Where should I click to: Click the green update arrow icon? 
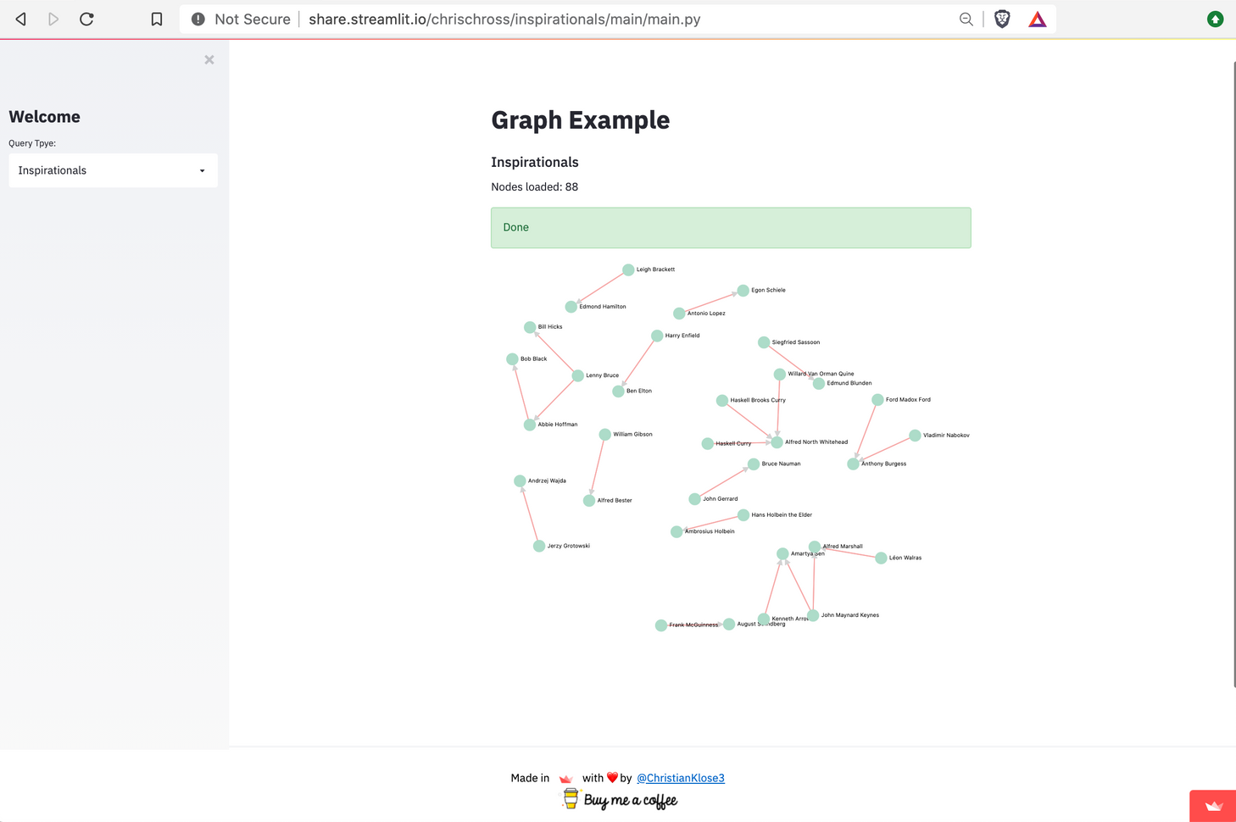(x=1215, y=19)
